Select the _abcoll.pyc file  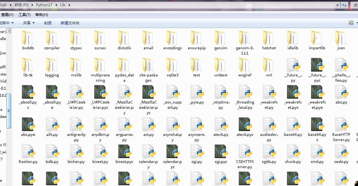tap(28, 97)
